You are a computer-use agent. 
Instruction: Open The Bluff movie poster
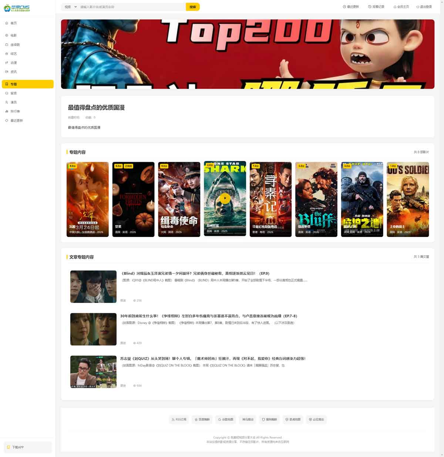(x=316, y=199)
